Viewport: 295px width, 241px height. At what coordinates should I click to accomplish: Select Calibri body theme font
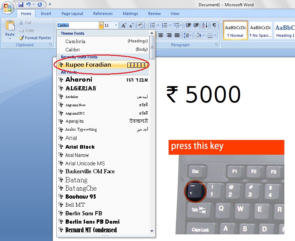pos(103,50)
